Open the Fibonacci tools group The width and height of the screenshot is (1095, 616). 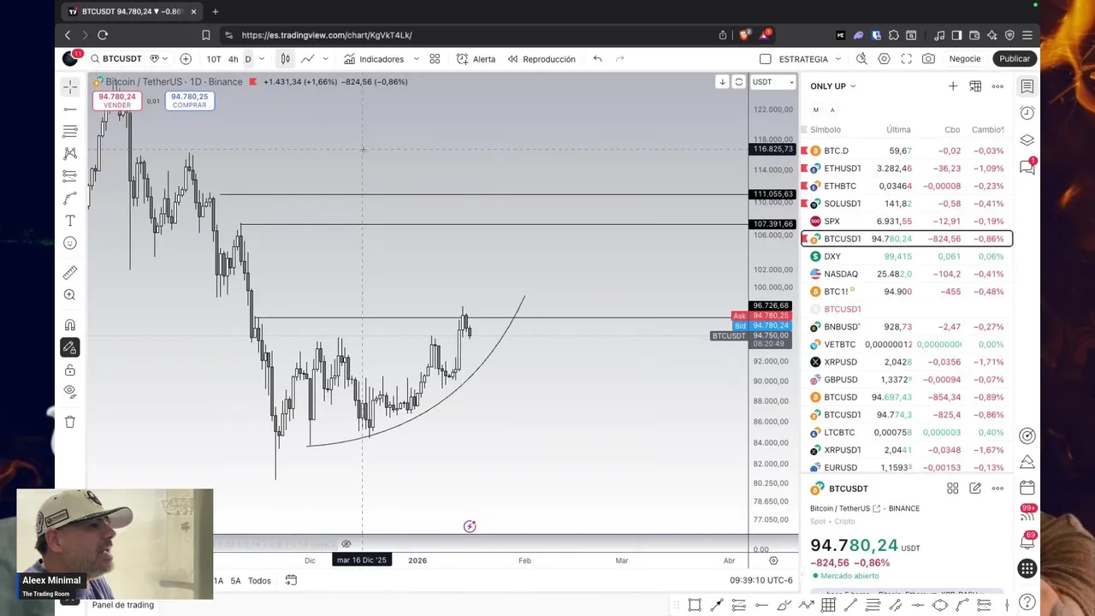coord(70,131)
